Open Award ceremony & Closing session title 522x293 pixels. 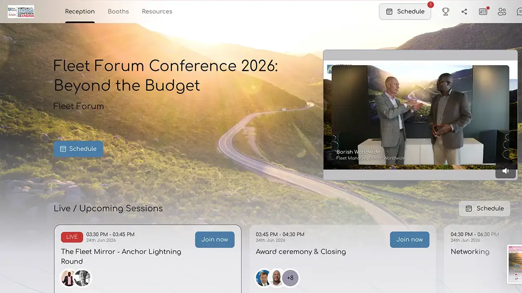[301, 251]
